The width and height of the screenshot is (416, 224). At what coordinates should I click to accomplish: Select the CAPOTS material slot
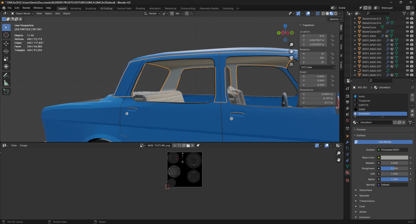[363, 105]
